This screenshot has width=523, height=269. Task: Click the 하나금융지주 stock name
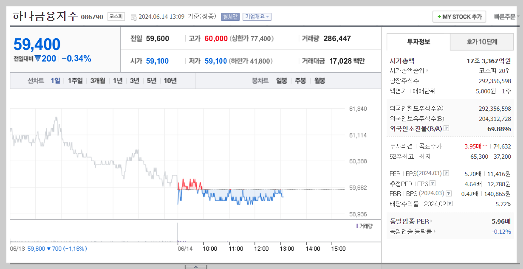(x=45, y=16)
